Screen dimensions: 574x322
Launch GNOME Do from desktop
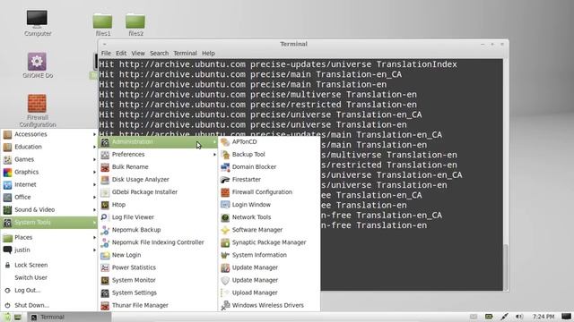coord(38,65)
